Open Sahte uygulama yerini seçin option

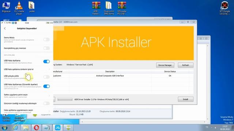click(x=27, y=96)
